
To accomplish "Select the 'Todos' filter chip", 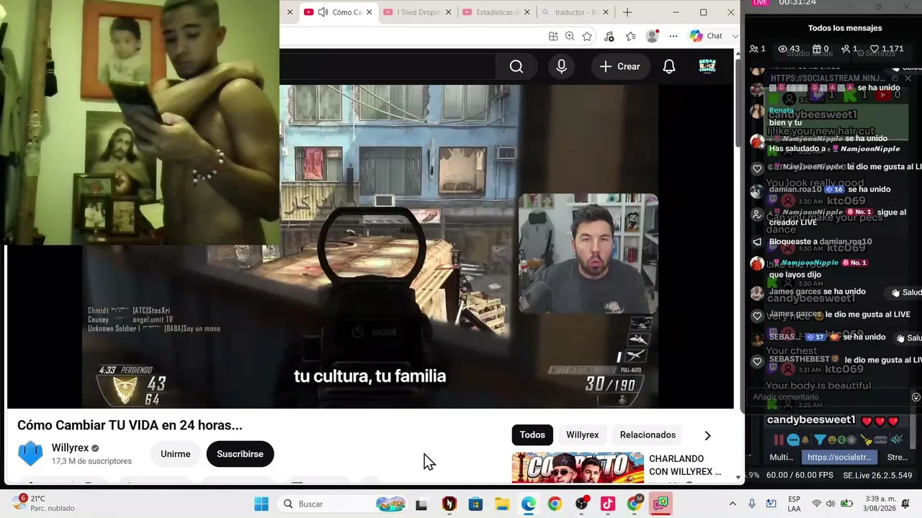I will 532,435.
